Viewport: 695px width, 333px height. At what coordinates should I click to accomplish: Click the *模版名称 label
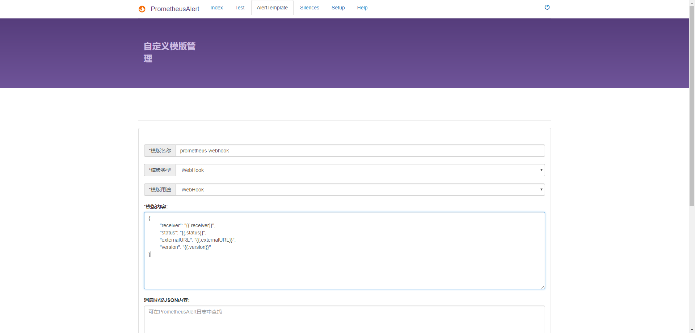tap(160, 151)
